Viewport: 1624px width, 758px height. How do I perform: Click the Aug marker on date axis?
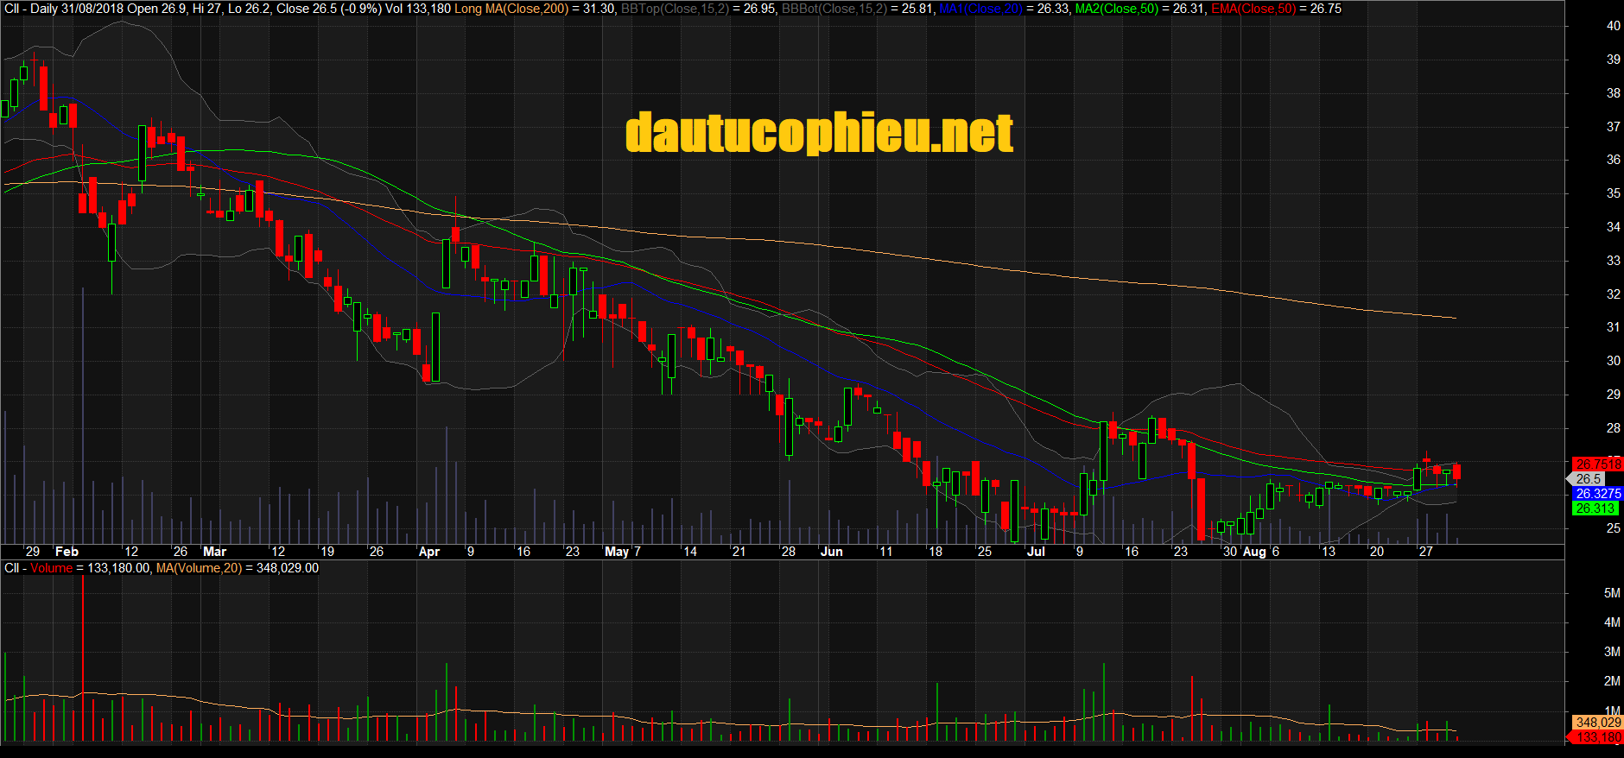[1254, 552]
